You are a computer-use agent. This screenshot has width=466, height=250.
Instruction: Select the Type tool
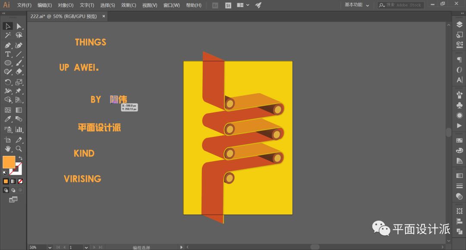coord(8,54)
